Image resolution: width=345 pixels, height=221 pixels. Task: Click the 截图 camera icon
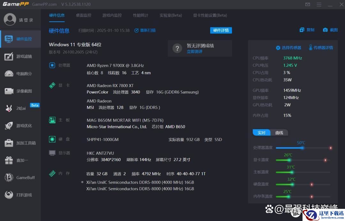tap(325, 30)
